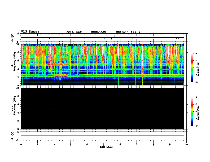Screen dimensions: 210x162
Task: Click inside the black ch.2 spectrogram panel
Action: [102, 109]
